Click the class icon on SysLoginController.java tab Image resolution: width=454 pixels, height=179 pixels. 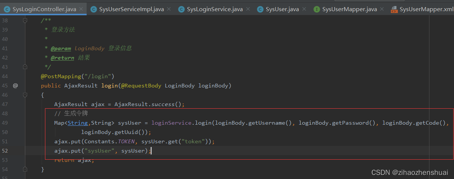7,9
